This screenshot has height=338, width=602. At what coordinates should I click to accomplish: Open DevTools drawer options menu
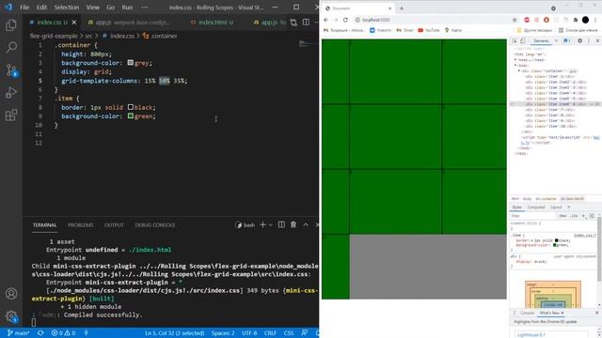(515, 313)
